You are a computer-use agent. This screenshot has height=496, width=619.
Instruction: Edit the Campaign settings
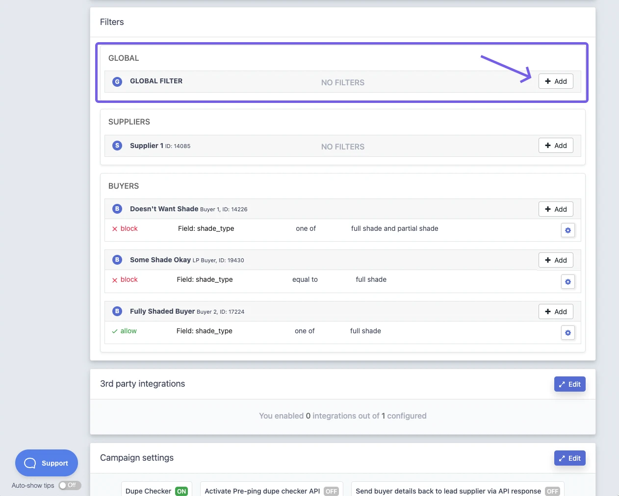tap(569, 458)
